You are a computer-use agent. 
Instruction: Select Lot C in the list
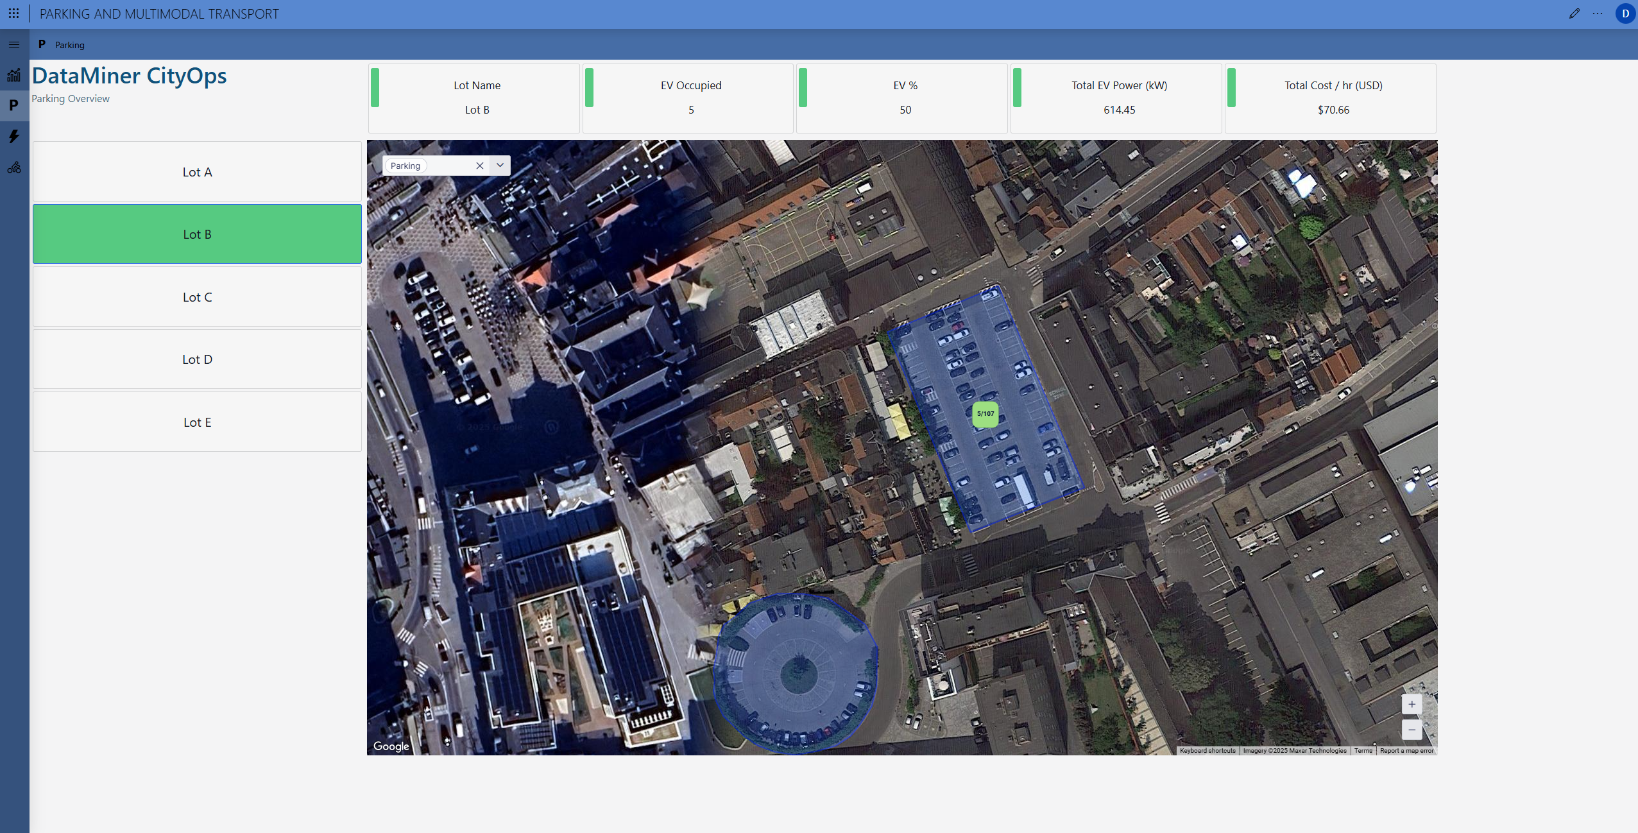197,297
